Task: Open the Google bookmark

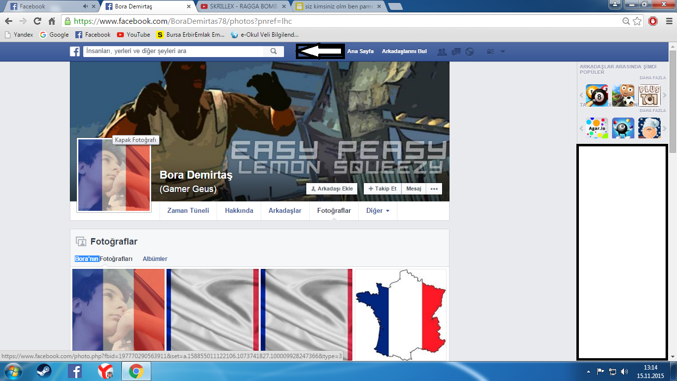Action: pyautogui.click(x=54, y=35)
